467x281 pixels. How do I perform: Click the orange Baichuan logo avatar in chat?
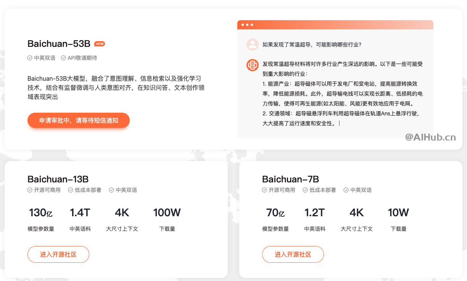(252, 65)
